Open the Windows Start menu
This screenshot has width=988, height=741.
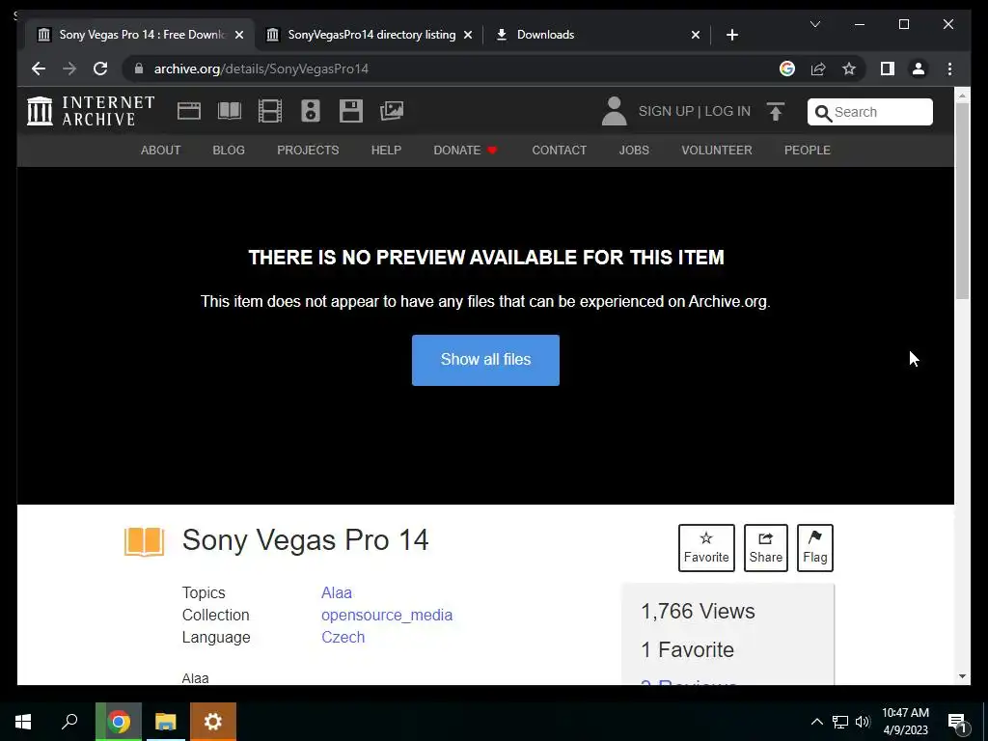coord(23,722)
